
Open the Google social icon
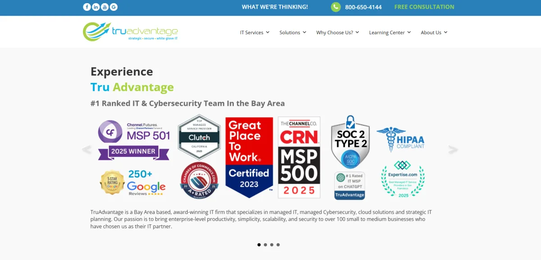pyautogui.click(x=114, y=7)
